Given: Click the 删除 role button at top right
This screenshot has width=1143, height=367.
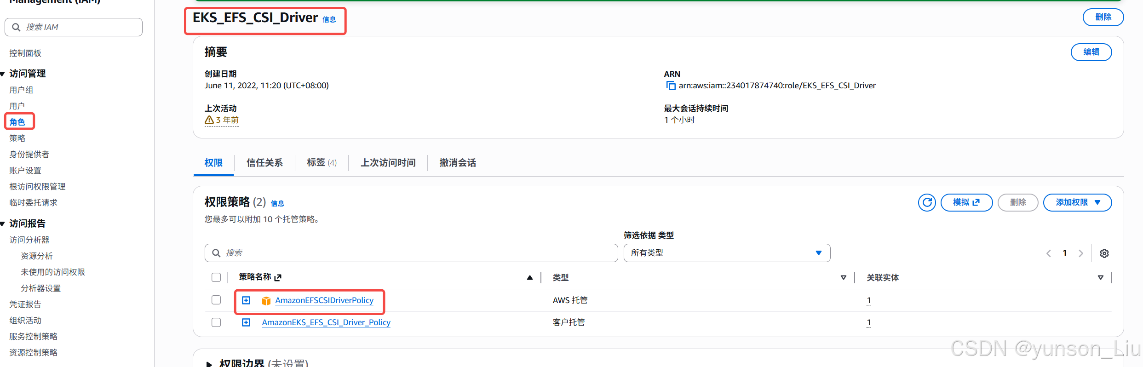Looking at the screenshot, I should tap(1103, 17).
